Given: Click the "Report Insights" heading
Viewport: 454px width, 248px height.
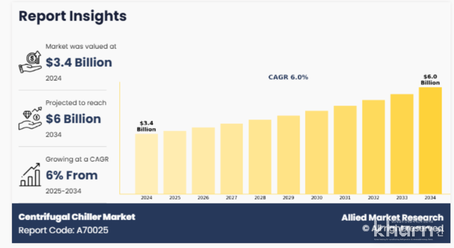Looking at the screenshot, I should pos(72,16).
